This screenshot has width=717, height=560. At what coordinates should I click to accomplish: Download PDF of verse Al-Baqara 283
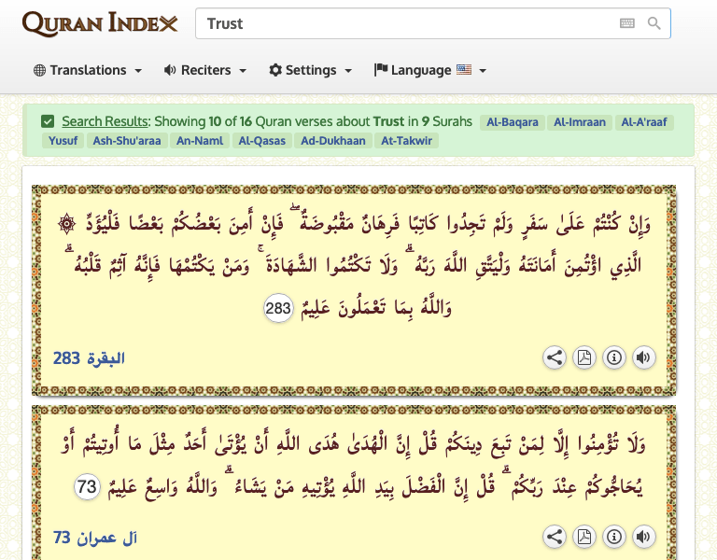pos(584,357)
